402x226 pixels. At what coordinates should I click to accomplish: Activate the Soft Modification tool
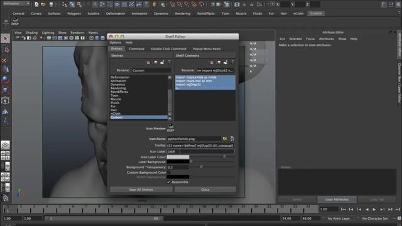(6, 111)
